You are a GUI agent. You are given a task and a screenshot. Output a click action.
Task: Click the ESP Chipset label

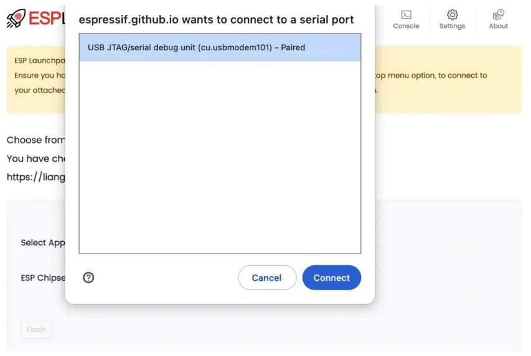coord(42,278)
